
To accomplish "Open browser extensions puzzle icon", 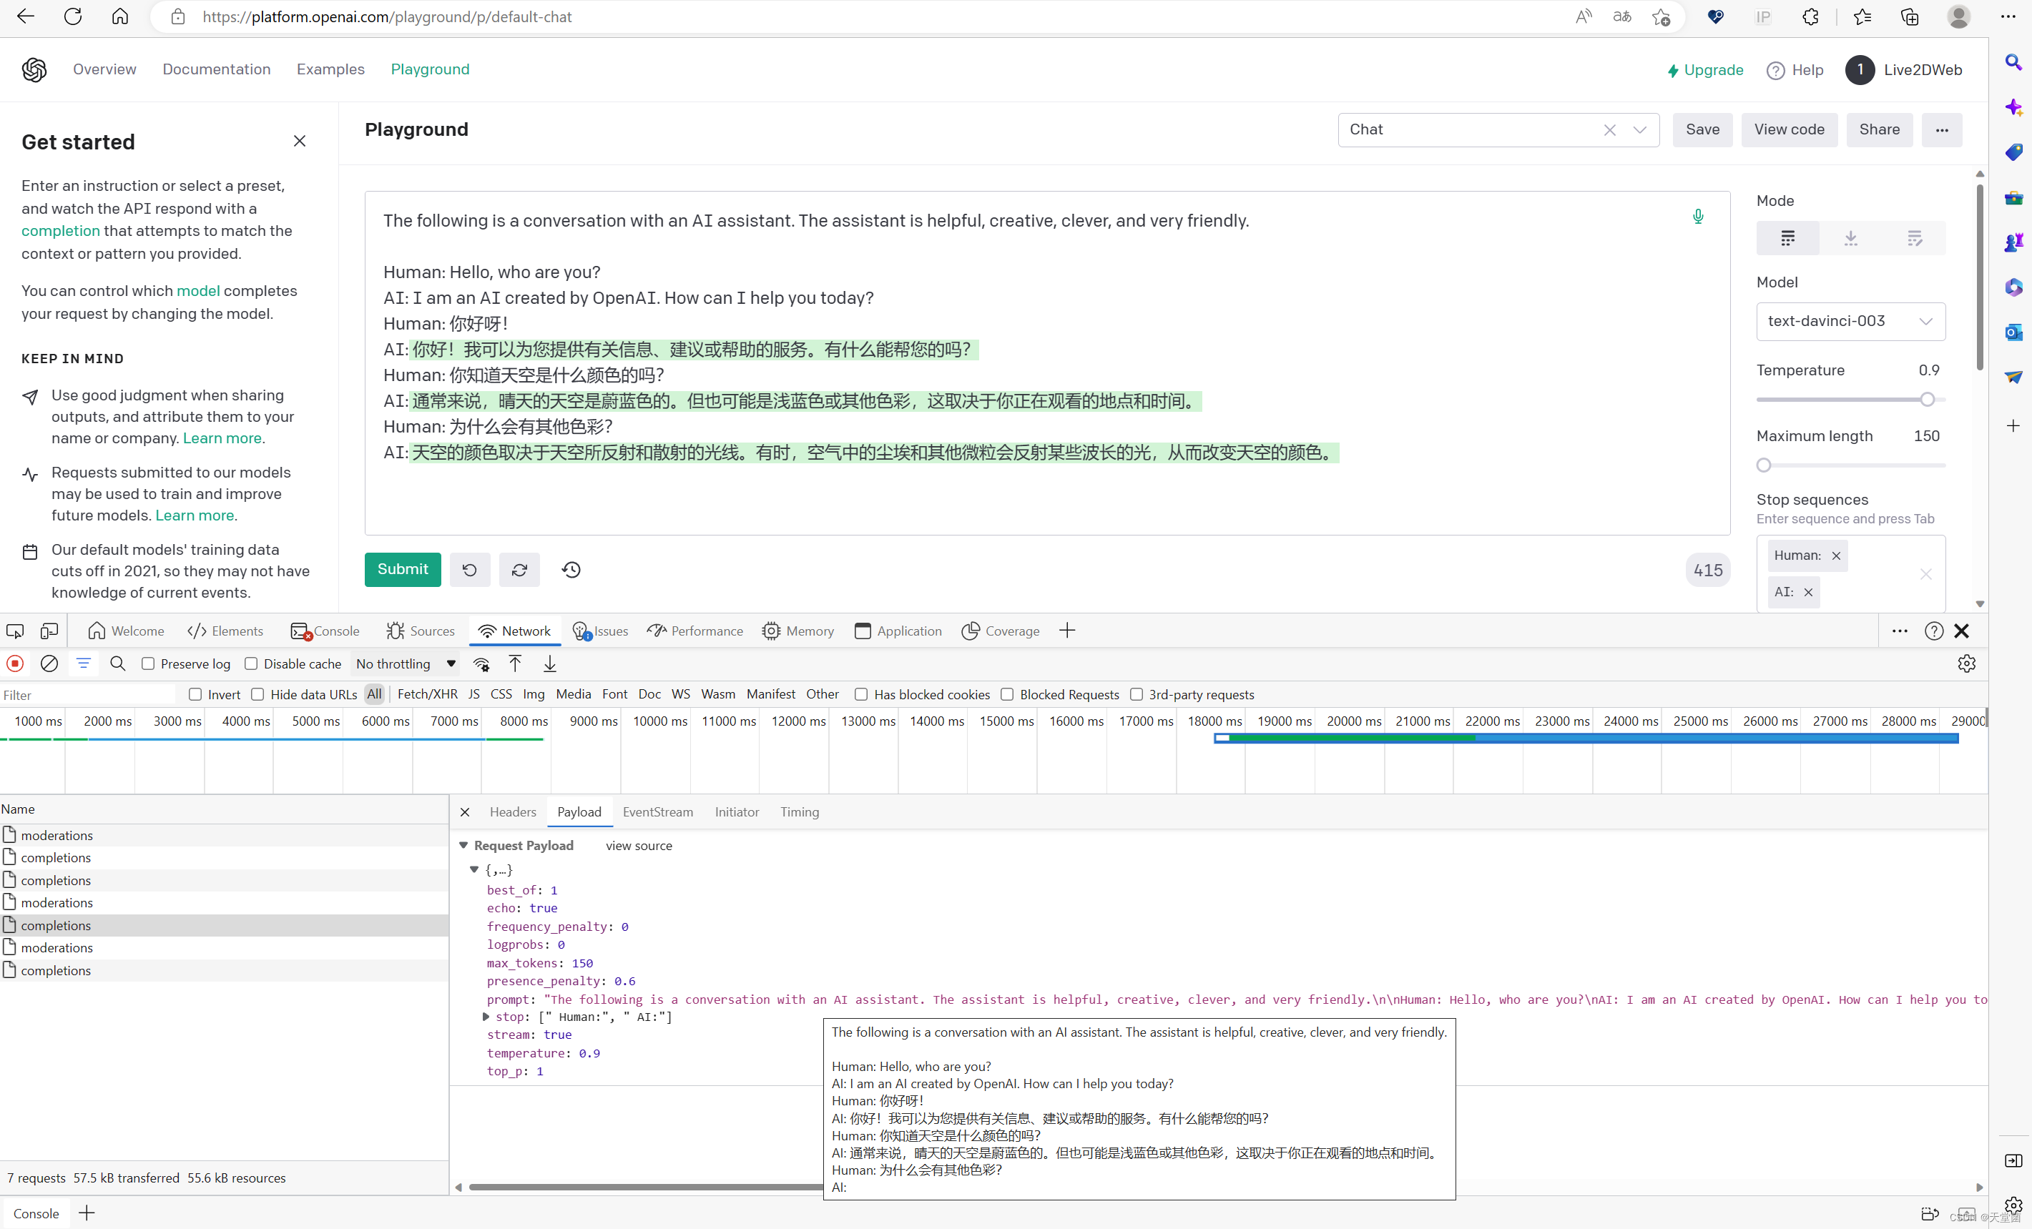I will [x=1811, y=16].
